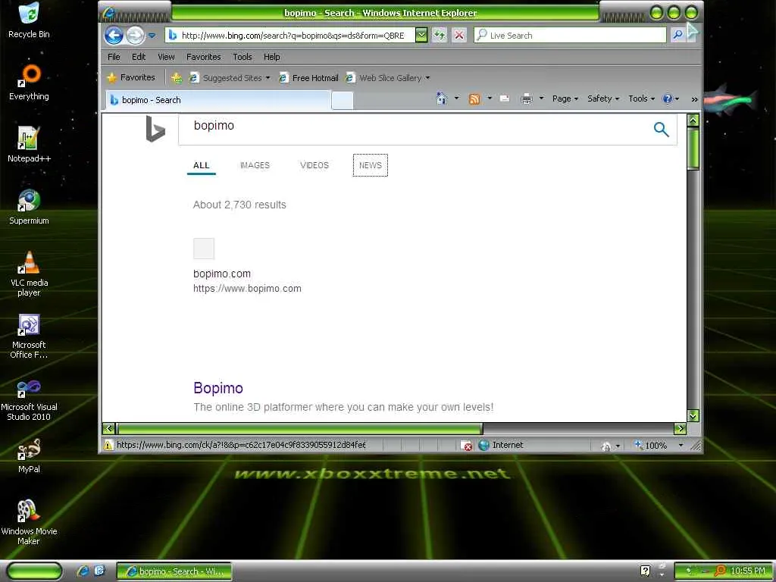Screen dimensions: 776x582
Task: Open Recycle Bin desktop icon
Action: (x=29, y=20)
